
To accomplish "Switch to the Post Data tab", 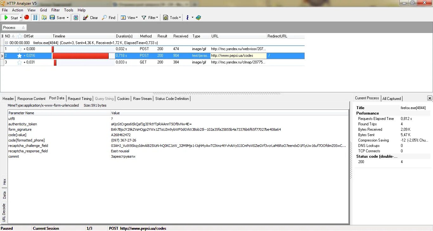I will [57, 98].
